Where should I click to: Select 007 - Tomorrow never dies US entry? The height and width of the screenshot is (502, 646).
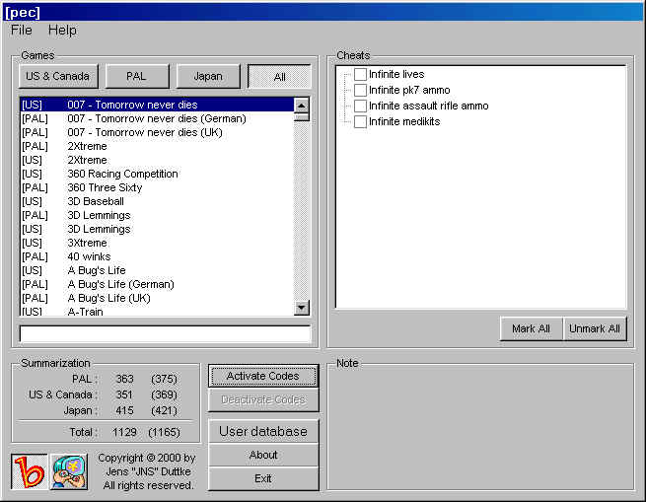click(x=157, y=105)
